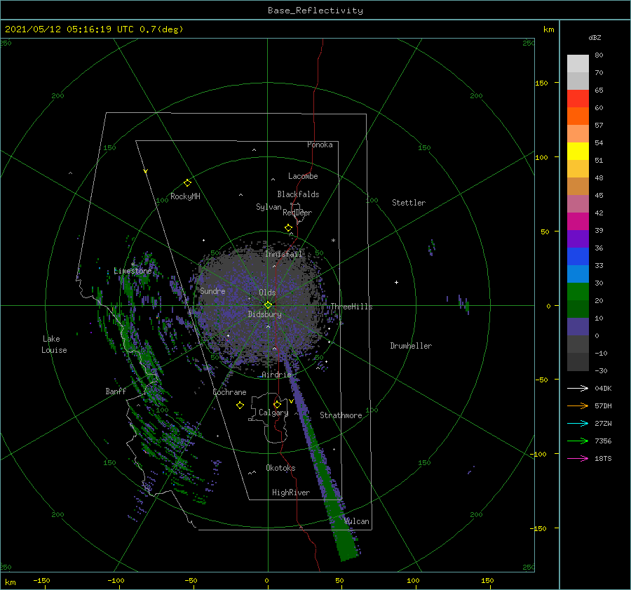Click the dBZ legend heading

(595, 37)
